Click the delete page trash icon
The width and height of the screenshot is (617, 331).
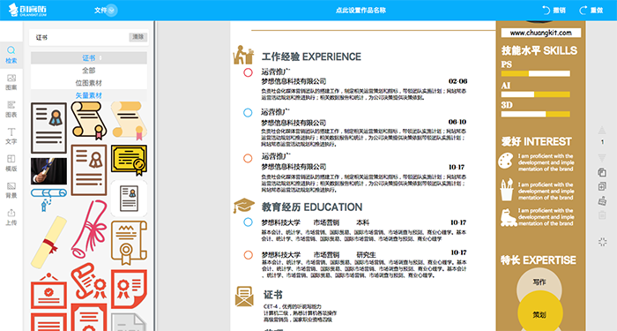click(x=602, y=215)
